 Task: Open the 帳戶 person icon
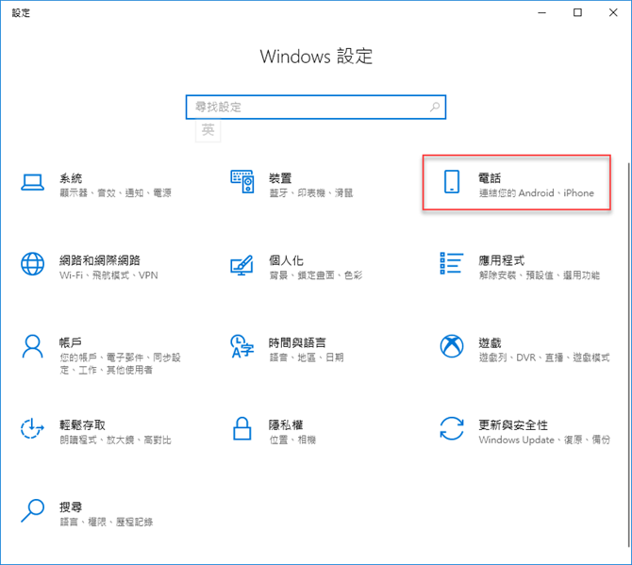32,346
